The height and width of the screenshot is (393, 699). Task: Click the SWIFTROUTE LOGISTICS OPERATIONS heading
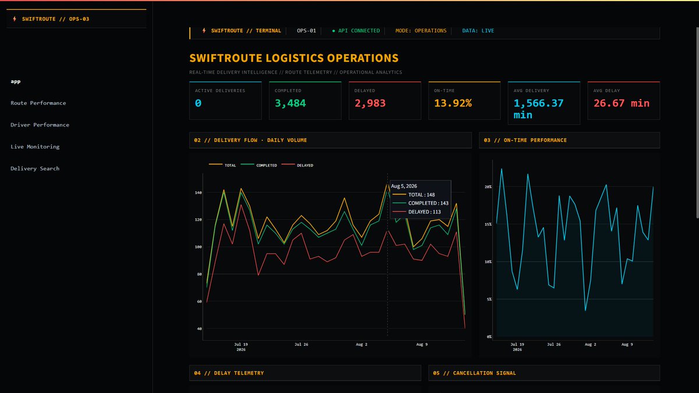coord(294,58)
